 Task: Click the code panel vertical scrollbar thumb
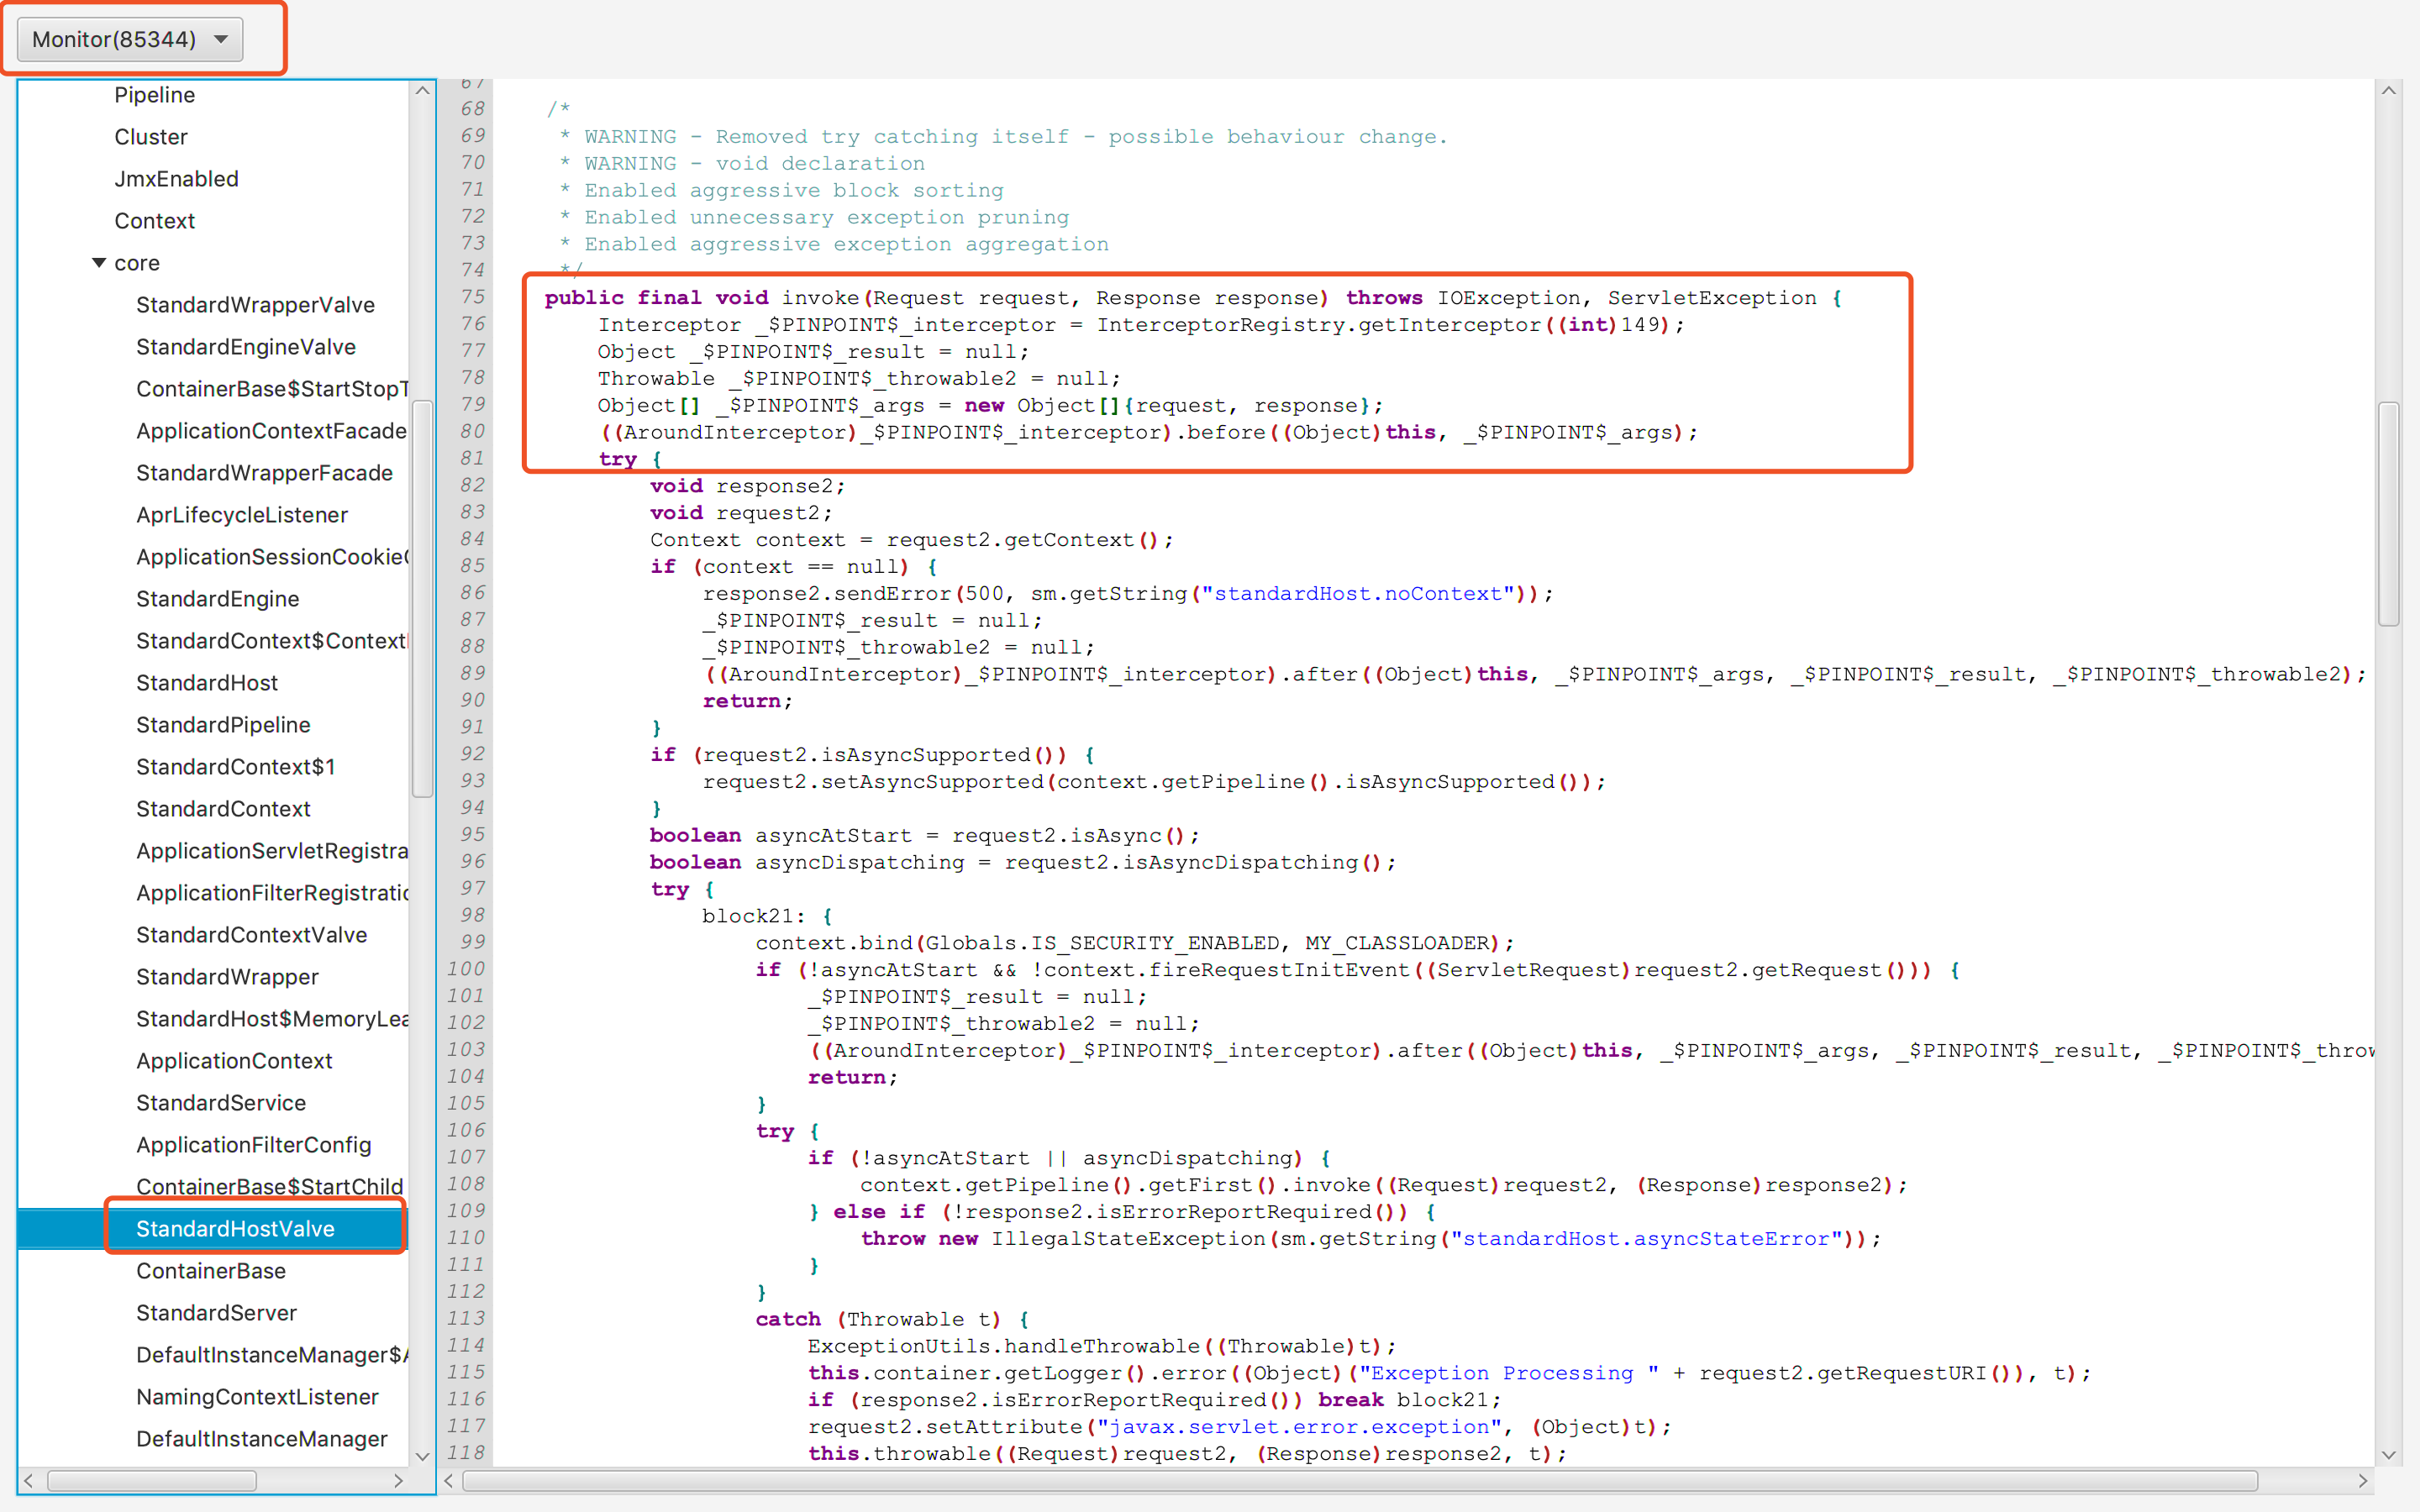(x=2388, y=513)
